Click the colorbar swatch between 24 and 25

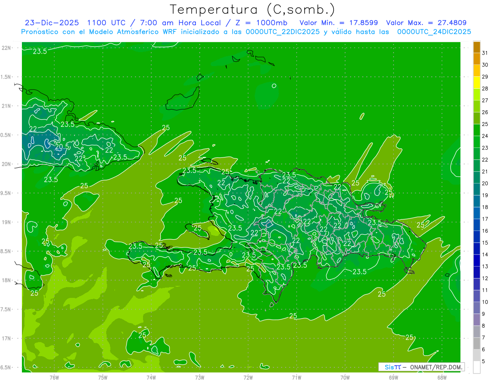coord(477,130)
